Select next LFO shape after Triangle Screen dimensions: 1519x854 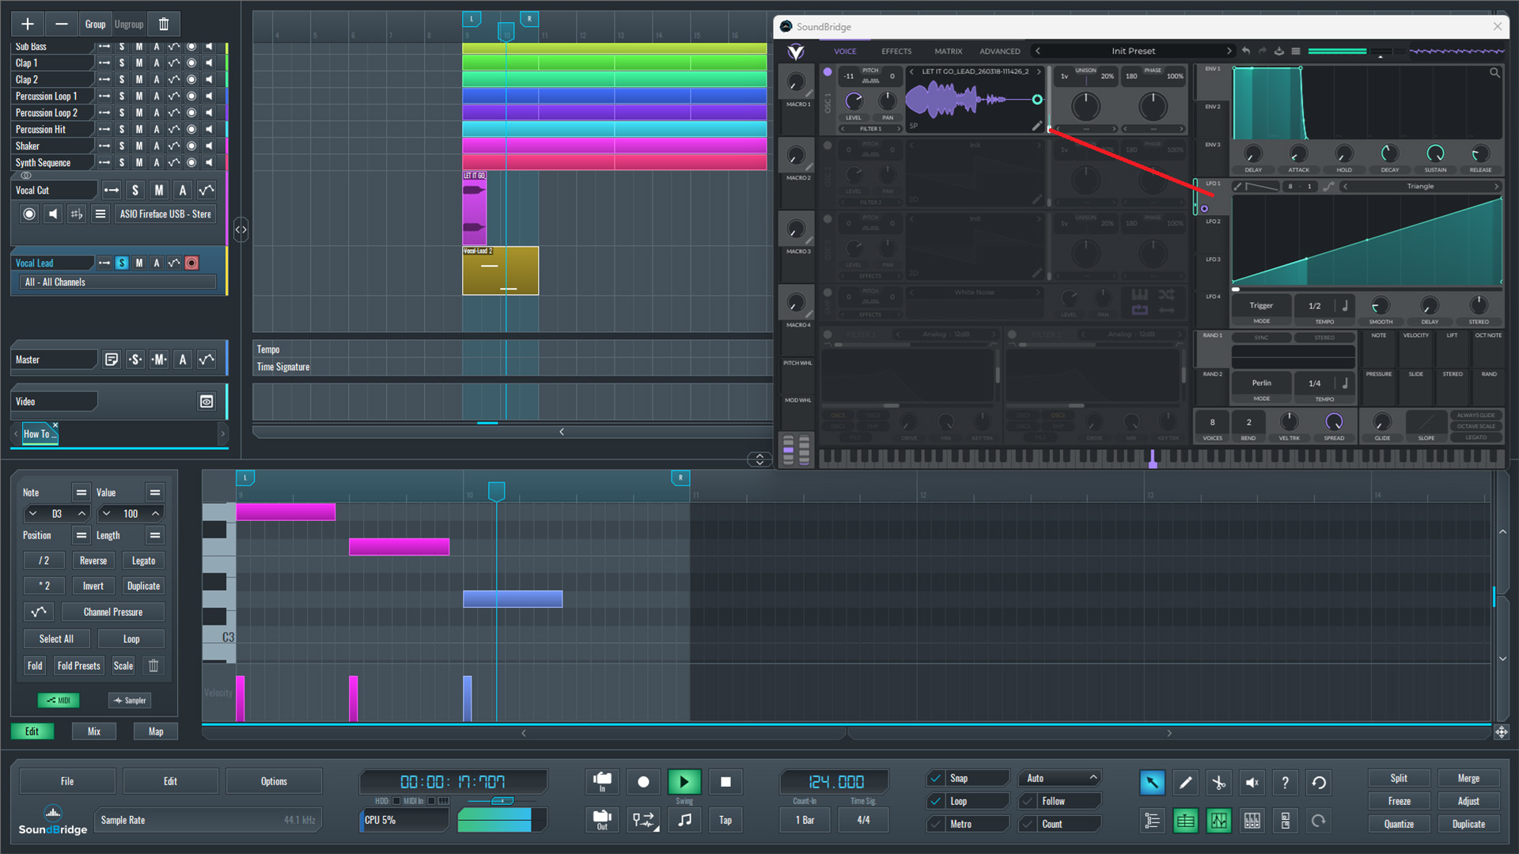pos(1496,187)
